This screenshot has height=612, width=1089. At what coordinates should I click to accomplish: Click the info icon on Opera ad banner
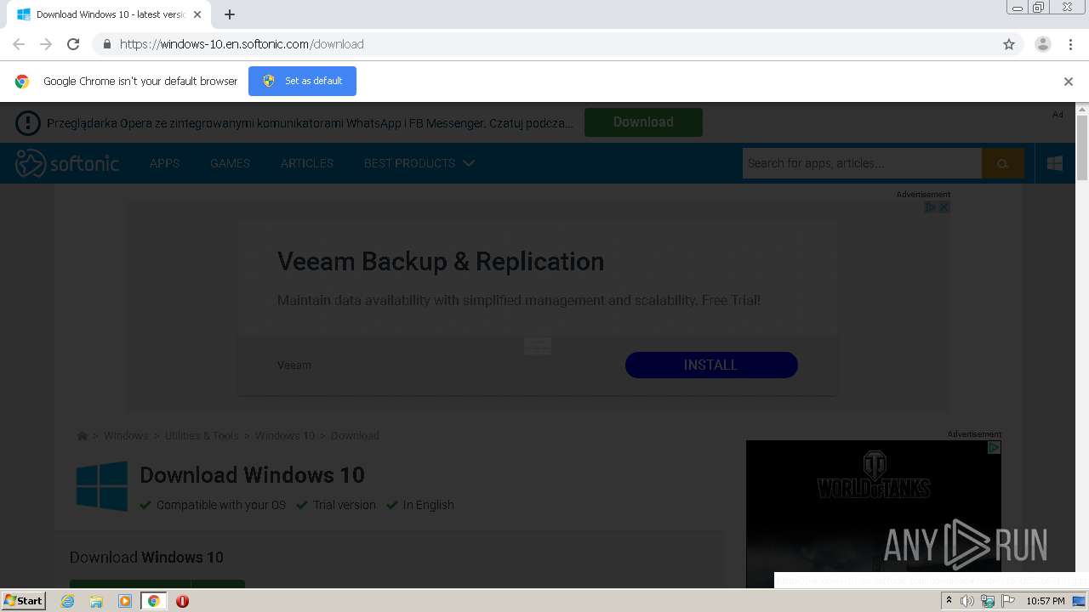28,123
